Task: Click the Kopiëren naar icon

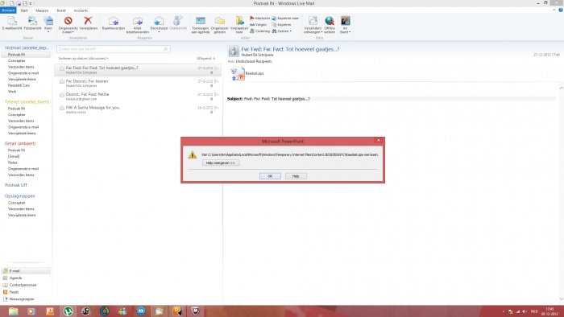Action: (x=274, y=18)
